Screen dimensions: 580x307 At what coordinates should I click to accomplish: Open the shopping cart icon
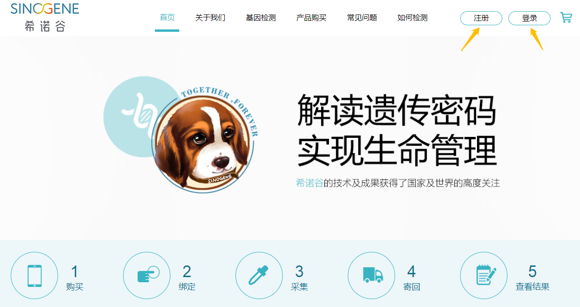point(566,18)
